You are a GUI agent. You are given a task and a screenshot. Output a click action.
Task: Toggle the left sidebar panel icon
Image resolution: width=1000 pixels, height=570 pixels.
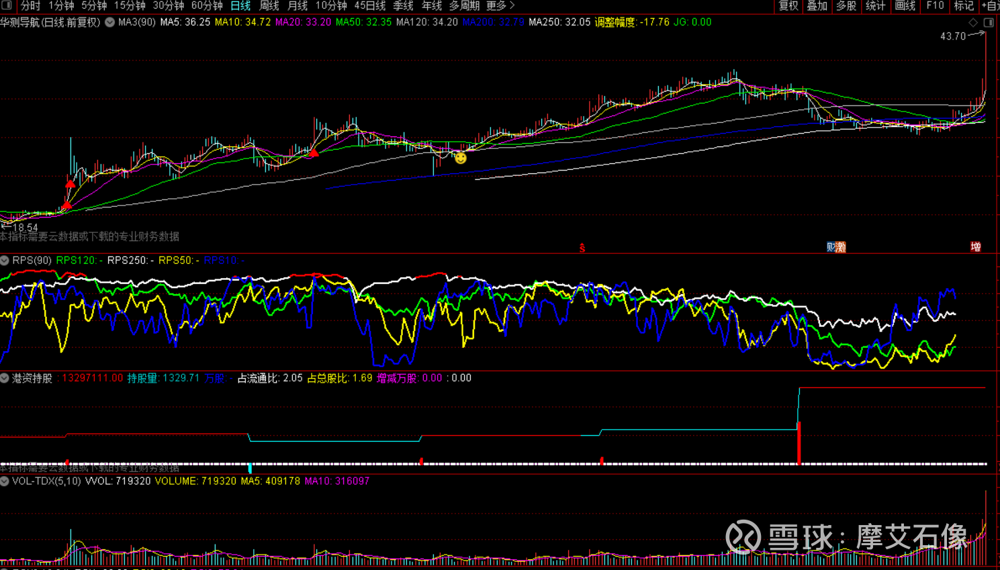(7, 5)
